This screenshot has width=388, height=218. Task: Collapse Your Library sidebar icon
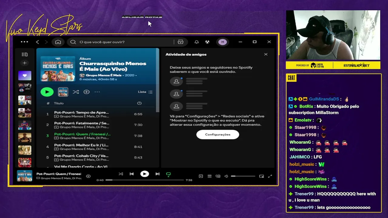(x=25, y=54)
